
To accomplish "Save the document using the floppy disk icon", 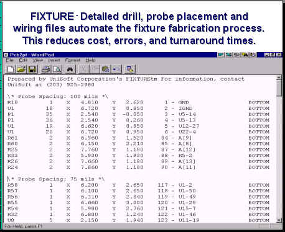I will (32, 69).
